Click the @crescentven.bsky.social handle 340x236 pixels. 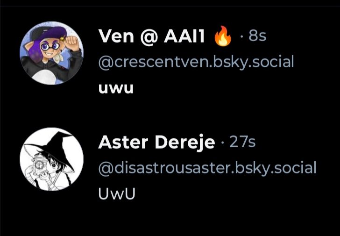click(196, 62)
